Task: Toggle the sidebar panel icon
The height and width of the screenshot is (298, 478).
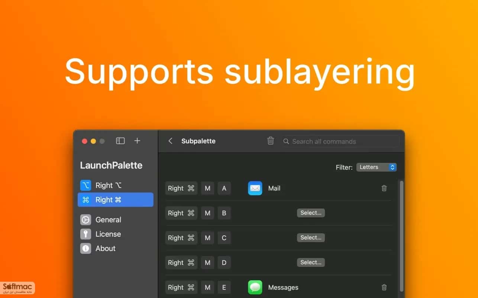Action: pyautogui.click(x=120, y=141)
